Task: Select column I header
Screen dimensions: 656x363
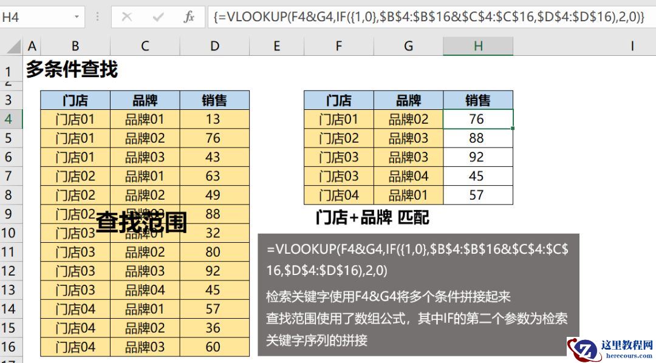Action: coord(632,46)
